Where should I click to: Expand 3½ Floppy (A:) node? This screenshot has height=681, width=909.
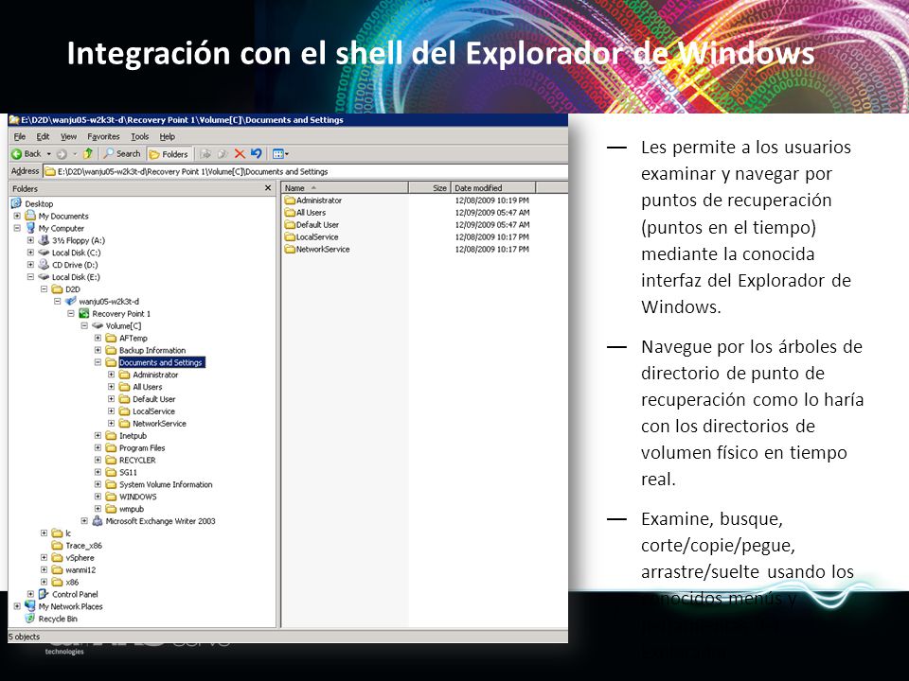coord(30,240)
